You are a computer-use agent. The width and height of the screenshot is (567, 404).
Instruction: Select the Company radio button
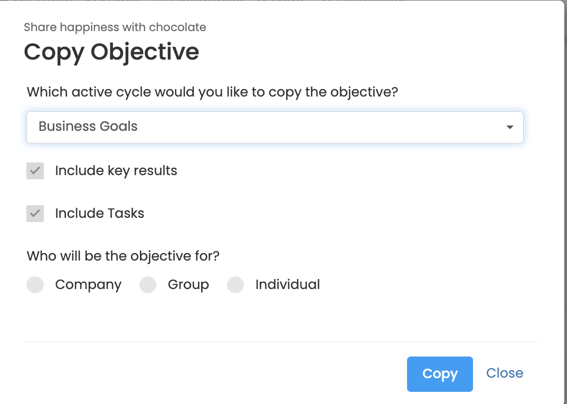[35, 285]
